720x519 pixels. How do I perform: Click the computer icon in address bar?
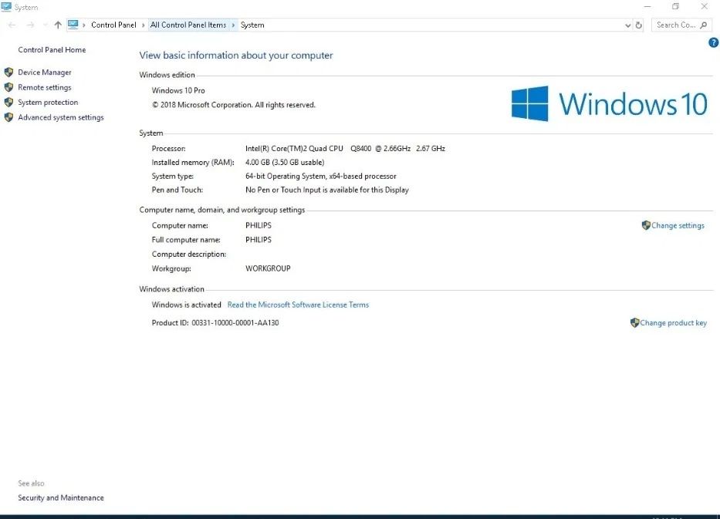(x=73, y=25)
